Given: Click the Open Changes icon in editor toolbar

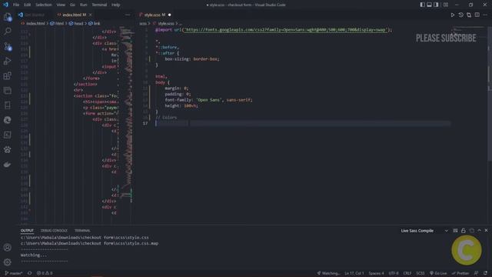Looking at the screenshot, I should 469,15.
